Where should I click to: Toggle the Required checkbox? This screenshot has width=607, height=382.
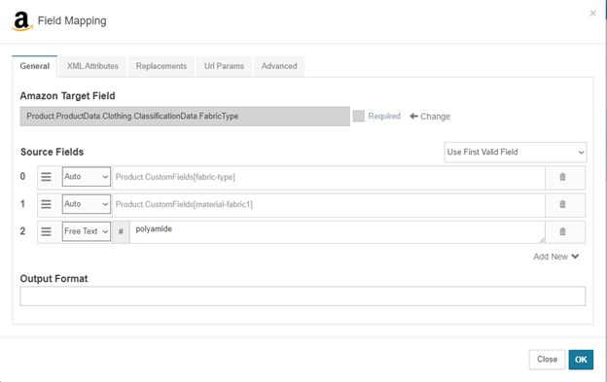pos(359,116)
